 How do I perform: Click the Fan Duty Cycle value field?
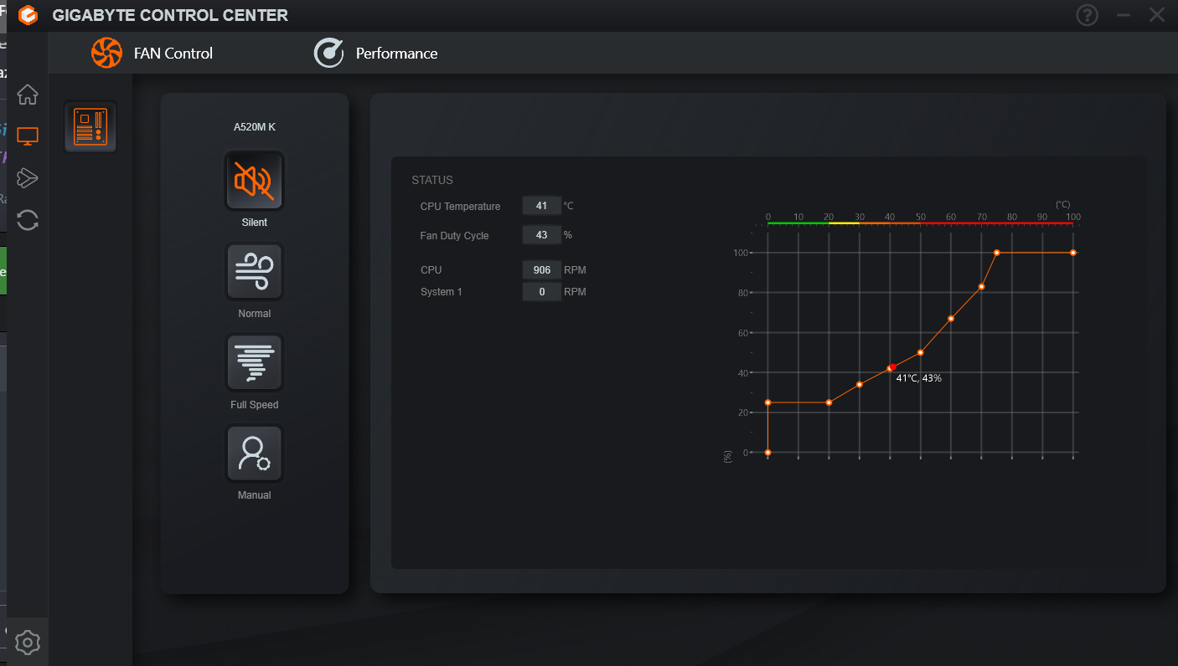pyautogui.click(x=541, y=235)
